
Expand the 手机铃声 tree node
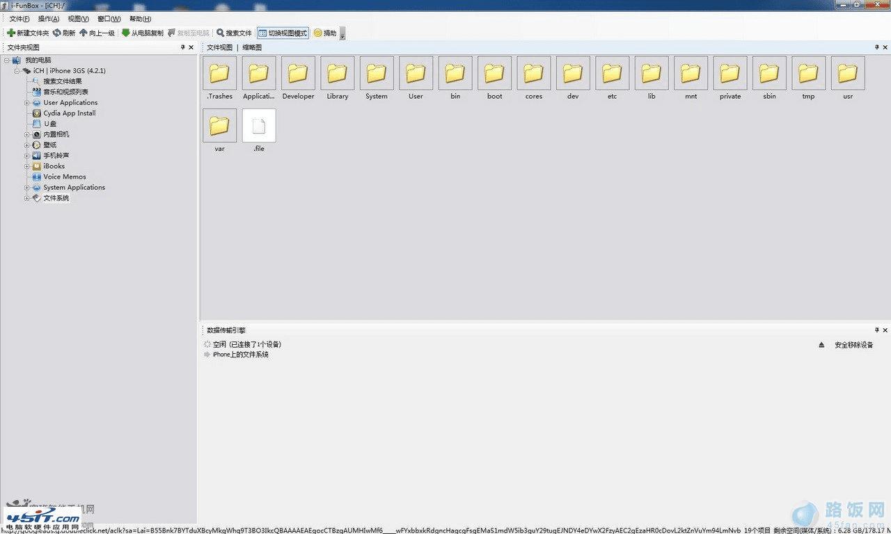click(28, 156)
